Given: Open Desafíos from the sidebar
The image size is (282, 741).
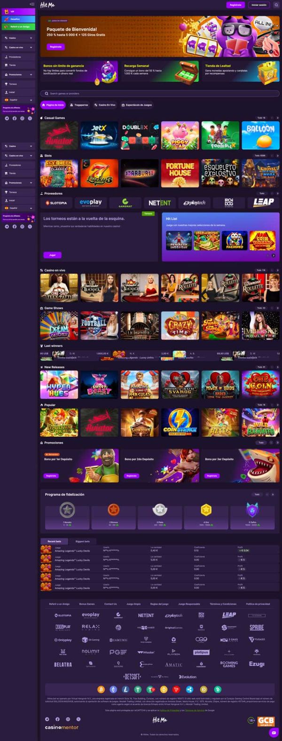Looking at the screenshot, I should (18, 19).
